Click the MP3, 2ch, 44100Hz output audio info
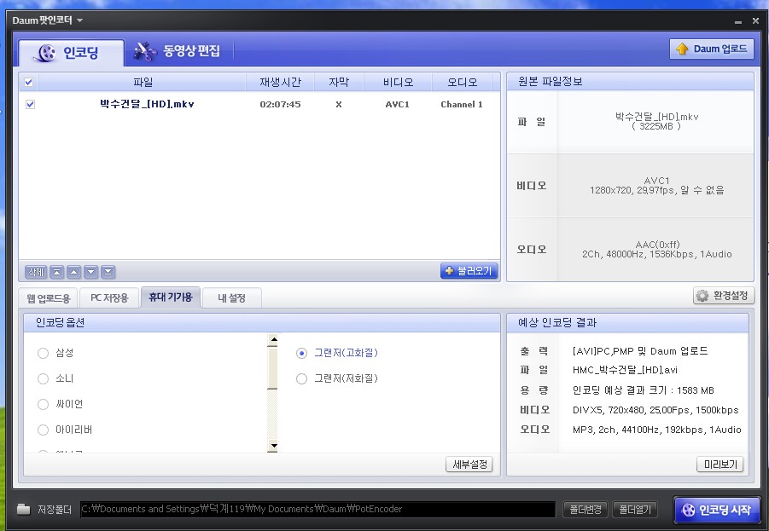The height and width of the screenshot is (531, 769). 656,430
